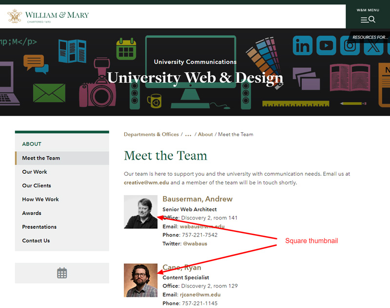The image size is (390, 308).
Task: Select Contact Us in sidebar
Action: [x=36, y=240]
